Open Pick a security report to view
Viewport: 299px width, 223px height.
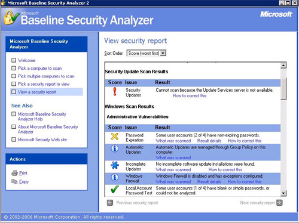point(44,84)
